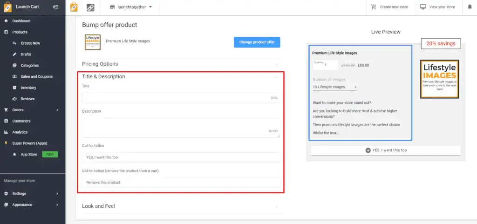Click the shopping bag icon in top bar
This screenshot has height=224, width=477.
coord(74,7)
